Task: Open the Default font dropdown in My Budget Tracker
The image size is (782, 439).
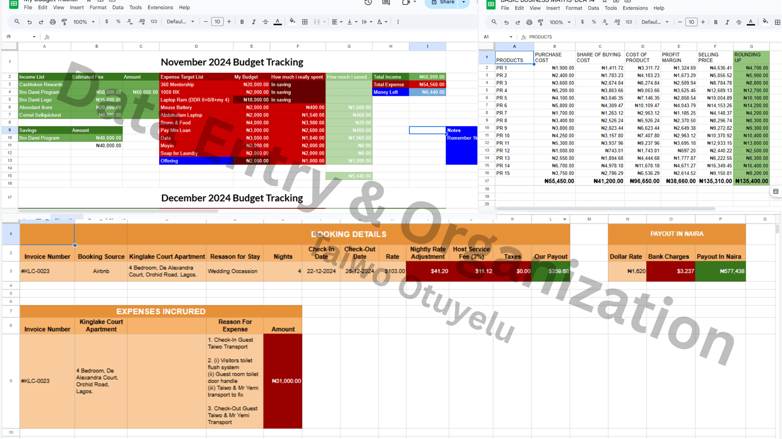Action: pos(180,22)
